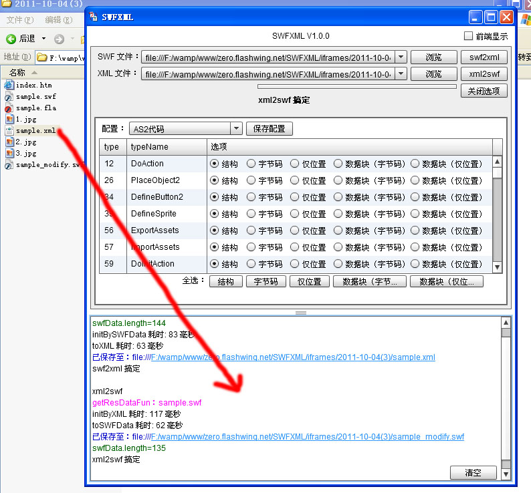Click the 'getResDataFun: sample.swf' log line
531x493 pixels.
coord(146,403)
